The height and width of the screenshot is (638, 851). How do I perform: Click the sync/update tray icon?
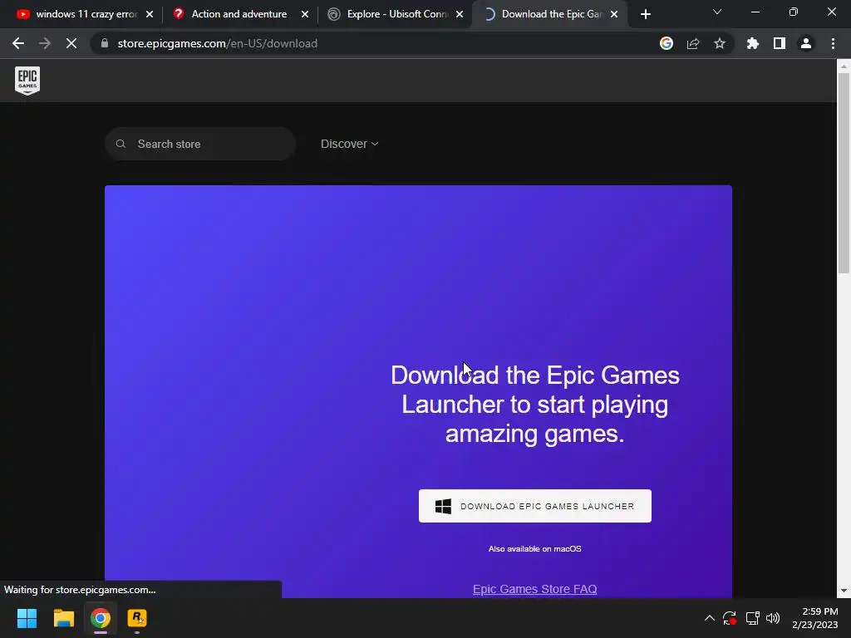730,618
